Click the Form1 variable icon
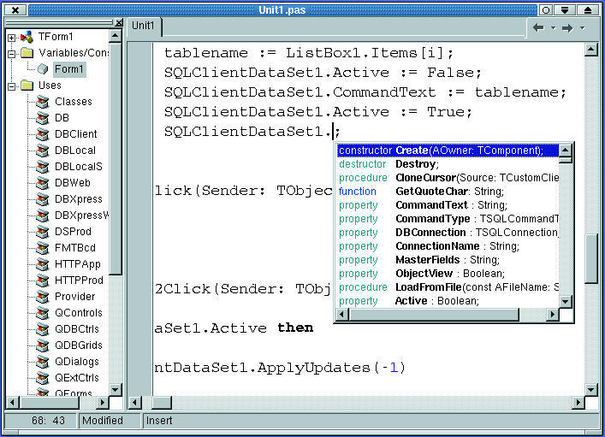 coord(44,69)
